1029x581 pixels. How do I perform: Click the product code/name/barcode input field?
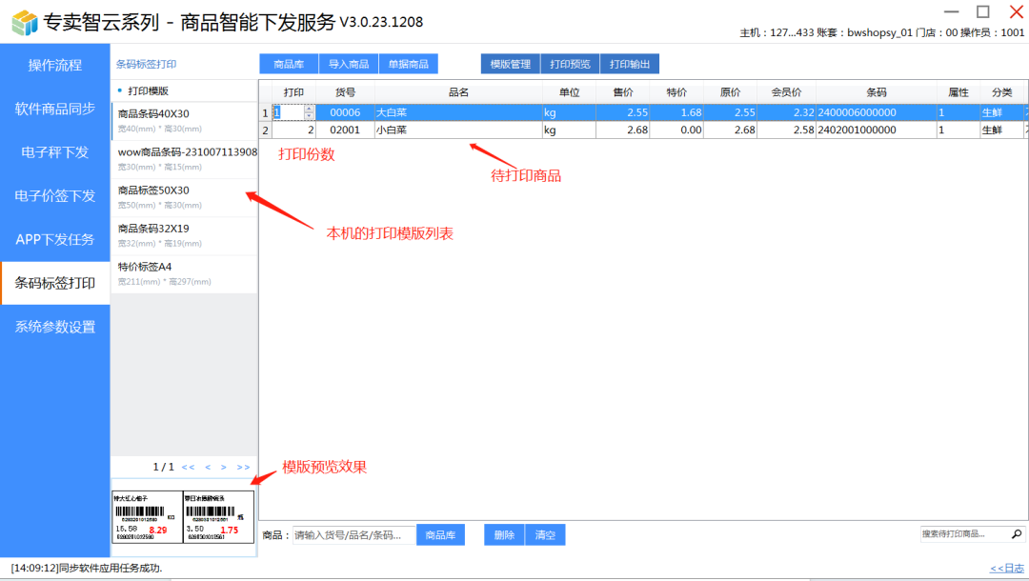coord(353,535)
